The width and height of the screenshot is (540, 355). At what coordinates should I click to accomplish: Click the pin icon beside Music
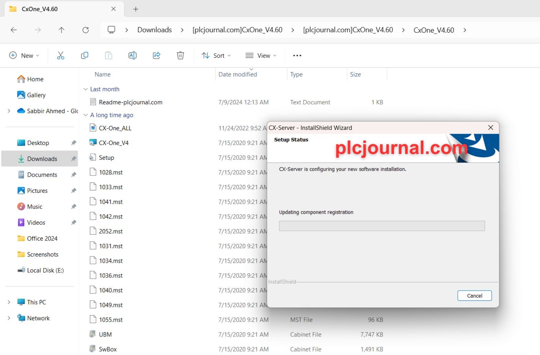coord(73,207)
